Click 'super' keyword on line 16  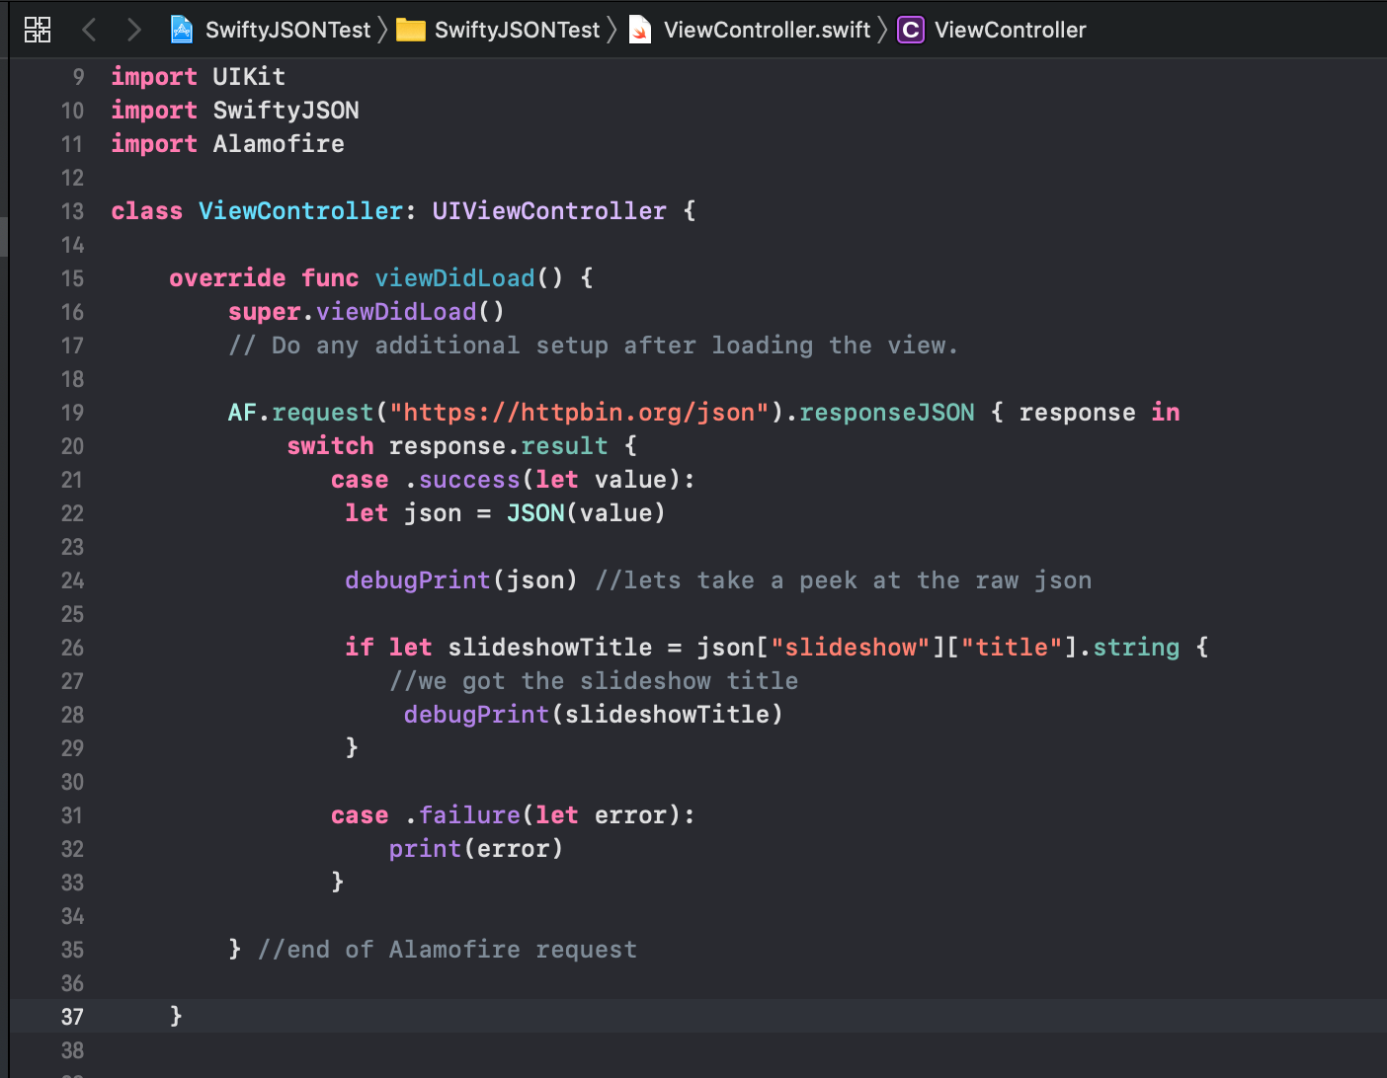point(264,312)
